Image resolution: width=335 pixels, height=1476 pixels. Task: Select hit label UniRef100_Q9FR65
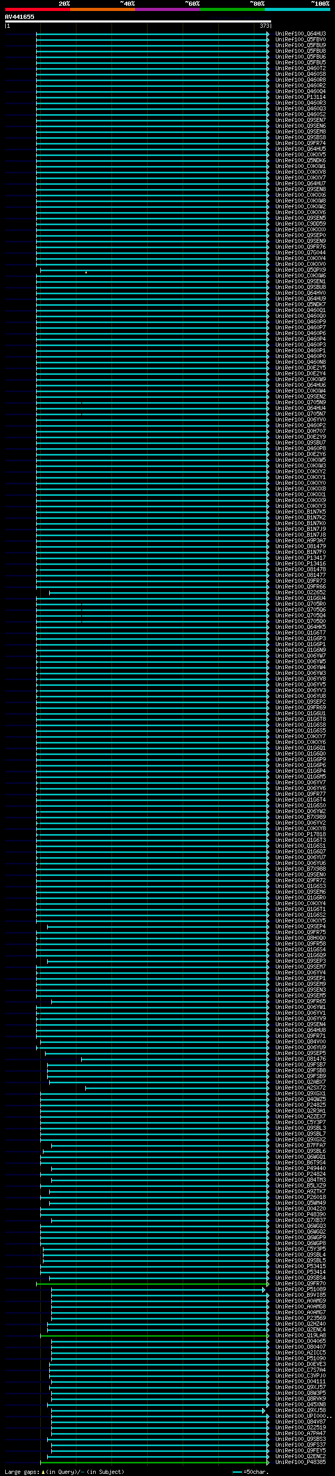pos(300,1002)
